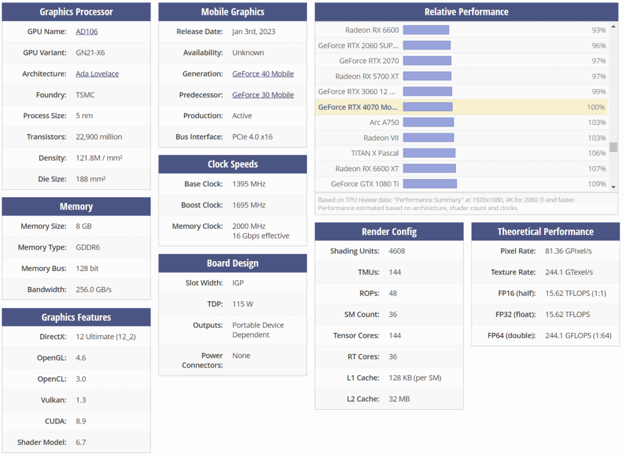The image size is (624, 456).
Task: Click the Render Config section header
Action: pyautogui.click(x=389, y=232)
